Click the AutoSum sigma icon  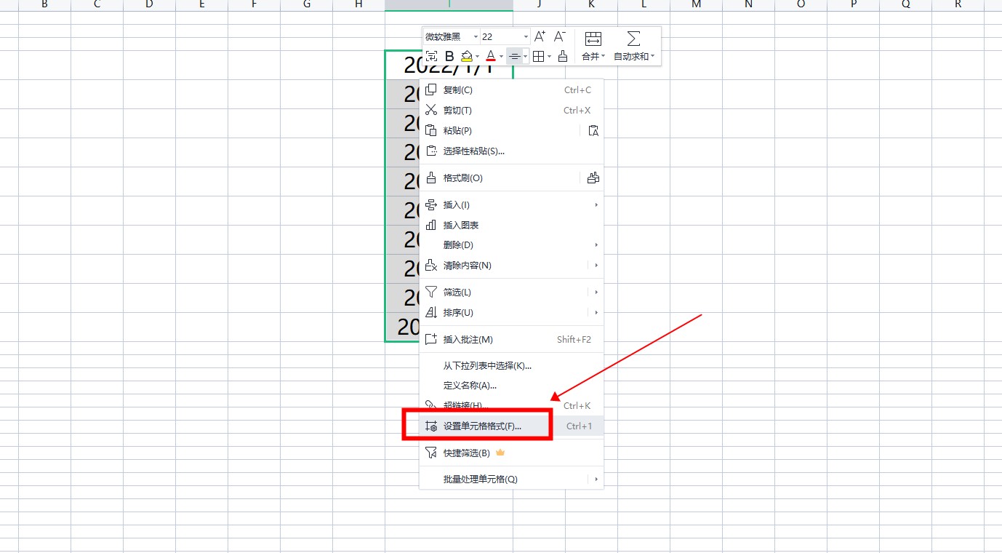(x=633, y=39)
